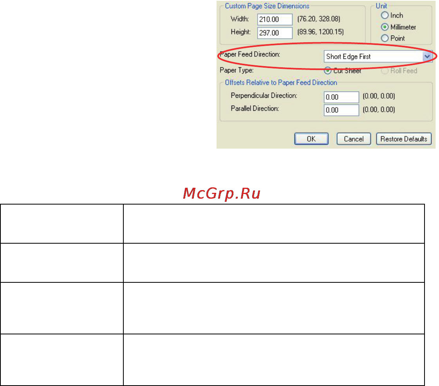This screenshot has width=439, height=386.
Task: Click the Paper Type label
Action: 237,70
